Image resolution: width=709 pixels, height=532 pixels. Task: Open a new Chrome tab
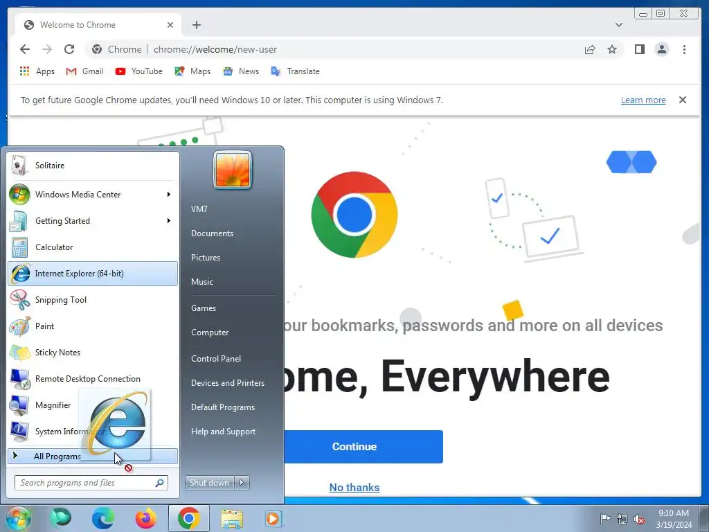(196, 25)
